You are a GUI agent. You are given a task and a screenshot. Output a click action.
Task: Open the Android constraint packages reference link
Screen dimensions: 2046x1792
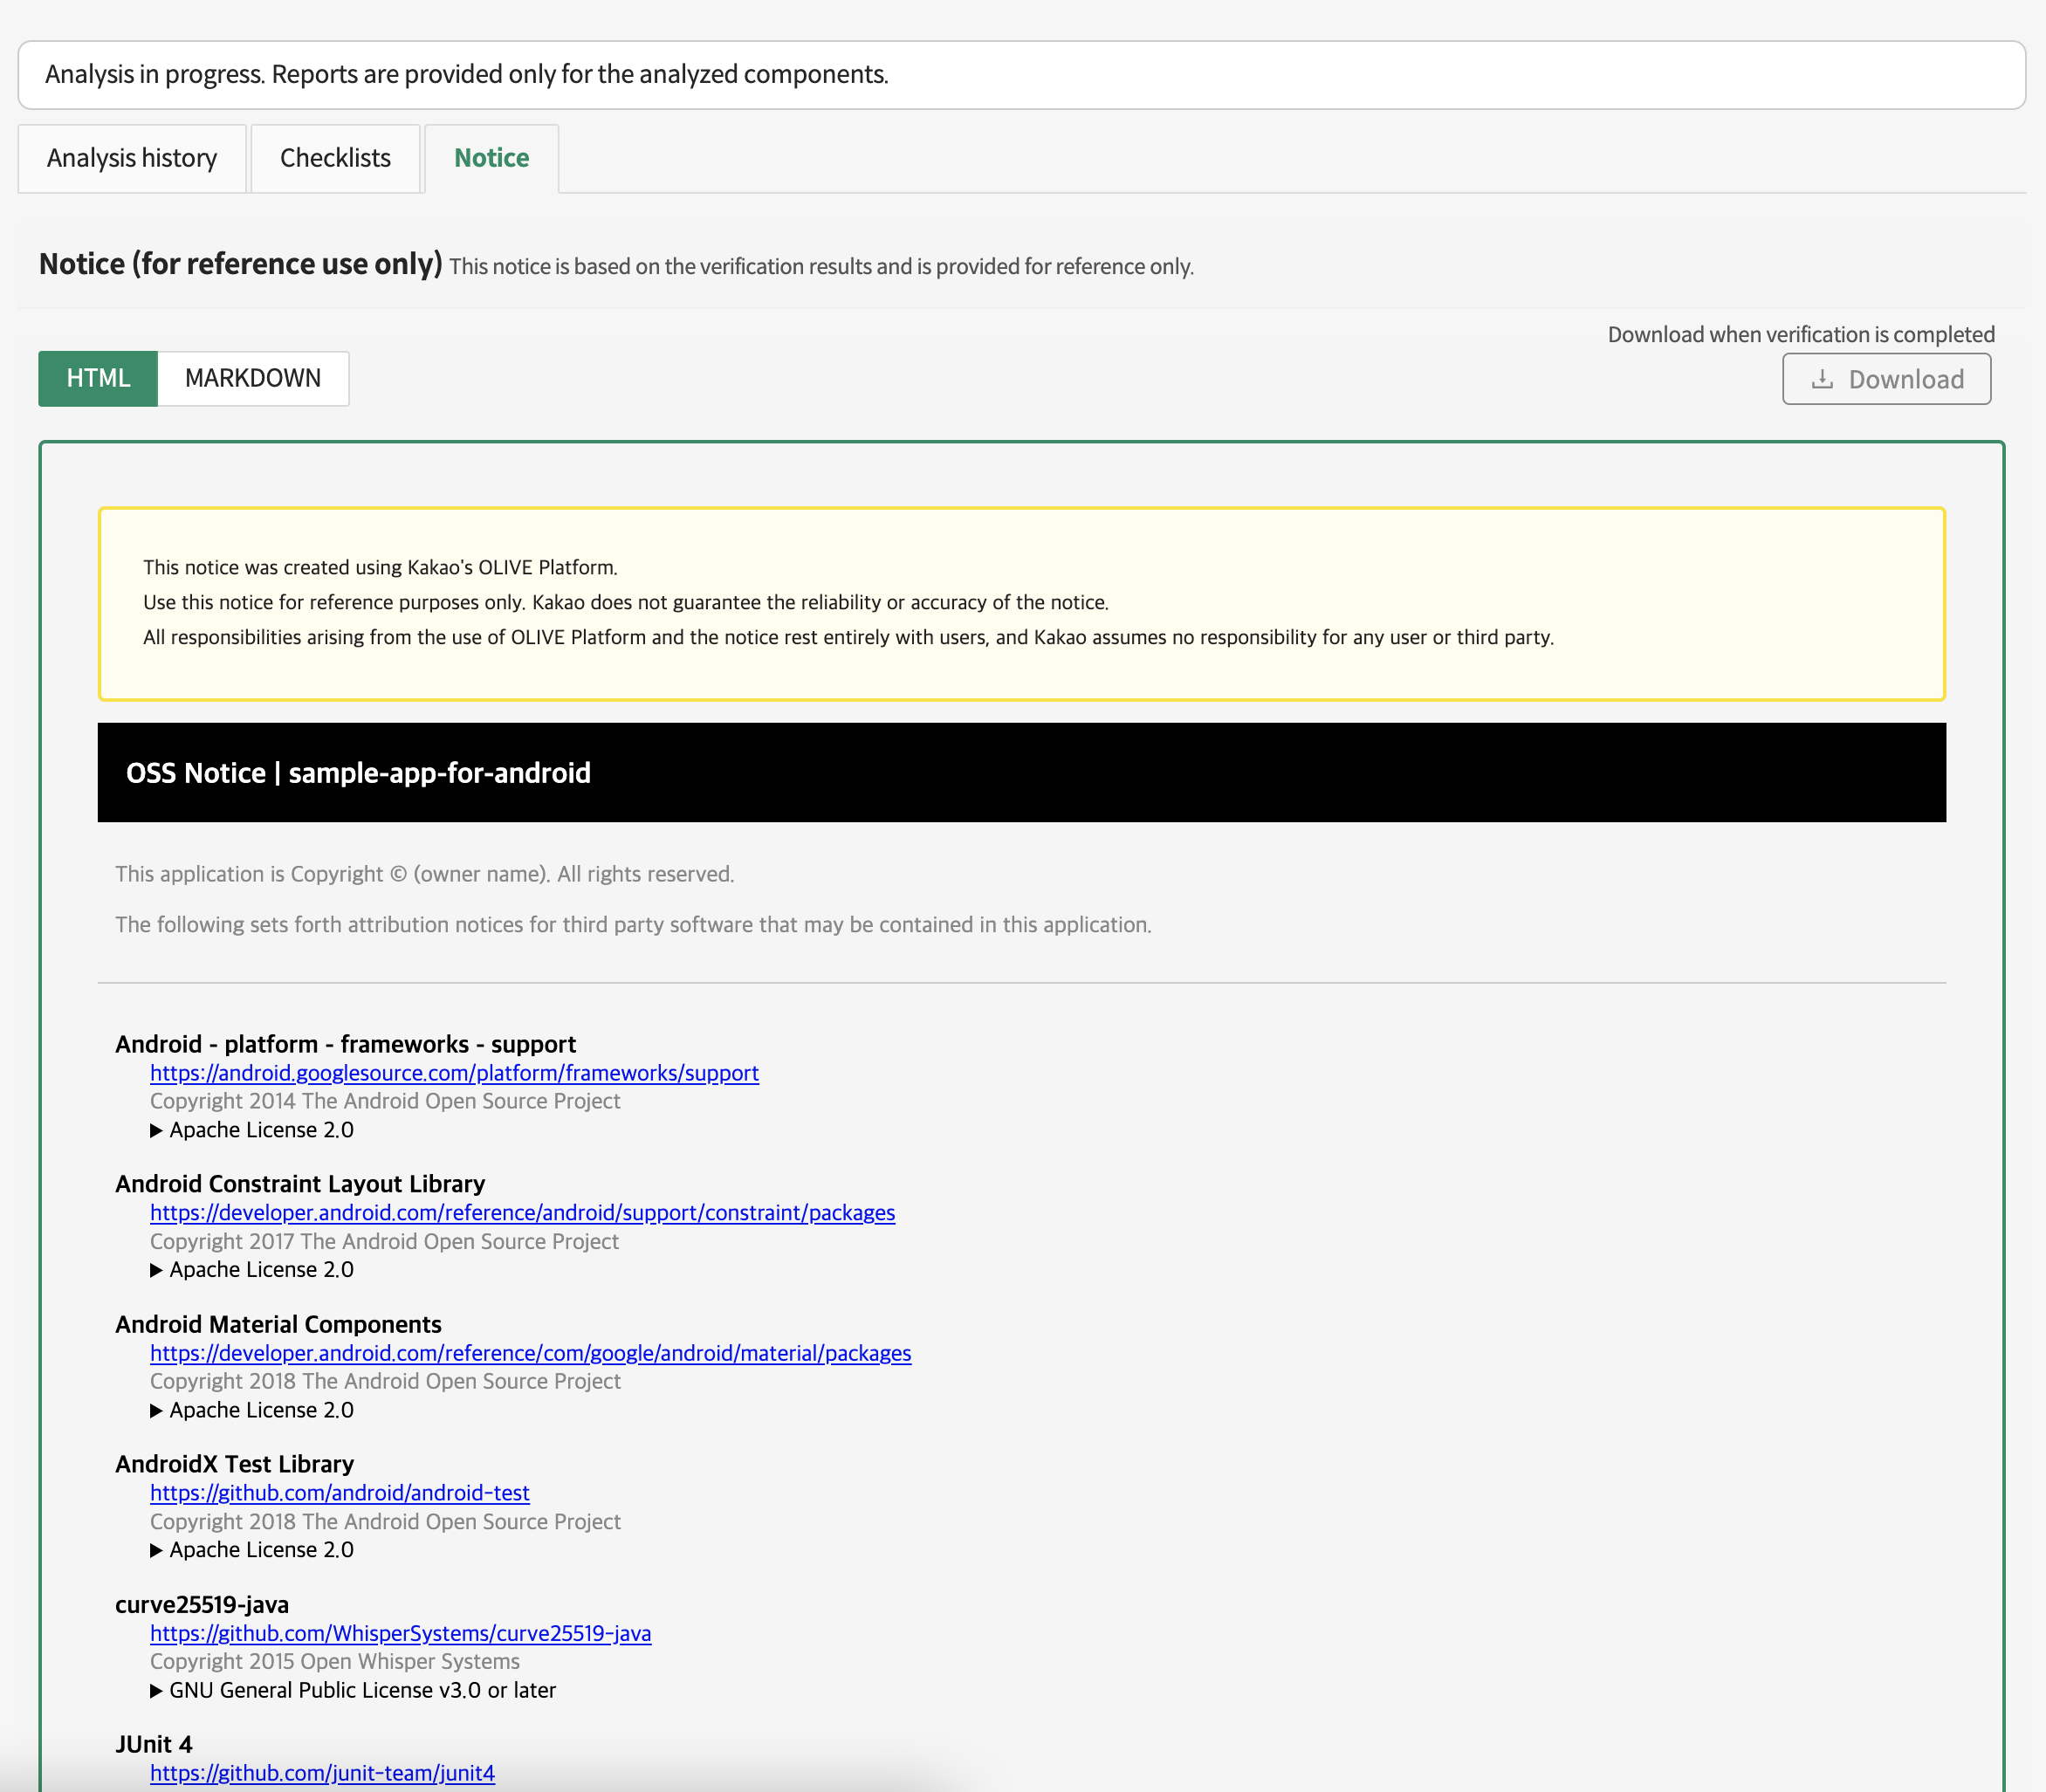(x=522, y=1213)
